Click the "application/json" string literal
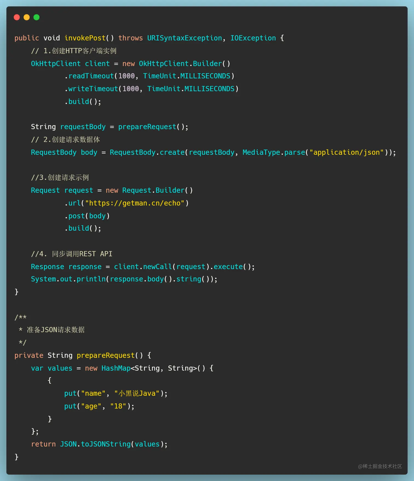 [346, 152]
